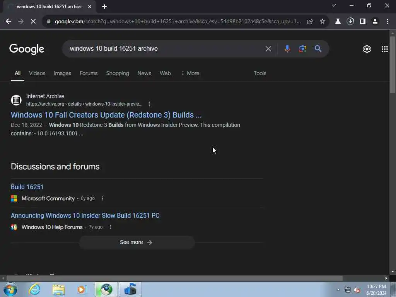The image size is (396, 297).
Task: Open the profile avatar menu
Action: 375,22
